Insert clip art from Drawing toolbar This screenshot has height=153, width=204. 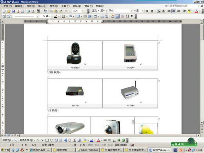click(75, 140)
